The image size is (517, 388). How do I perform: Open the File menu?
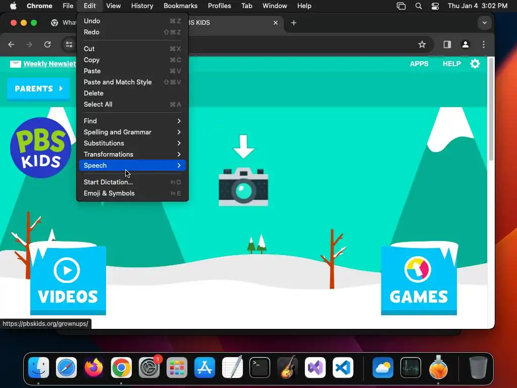pos(68,6)
